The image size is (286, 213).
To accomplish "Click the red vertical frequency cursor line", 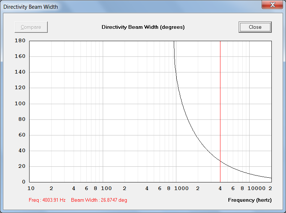I will click(x=220, y=111).
